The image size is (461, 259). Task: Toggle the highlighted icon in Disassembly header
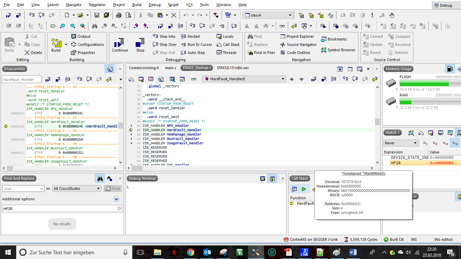[109, 69]
